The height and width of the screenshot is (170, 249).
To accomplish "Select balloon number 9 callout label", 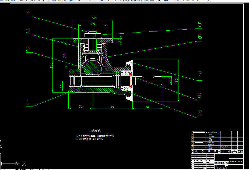I will 200,113.
